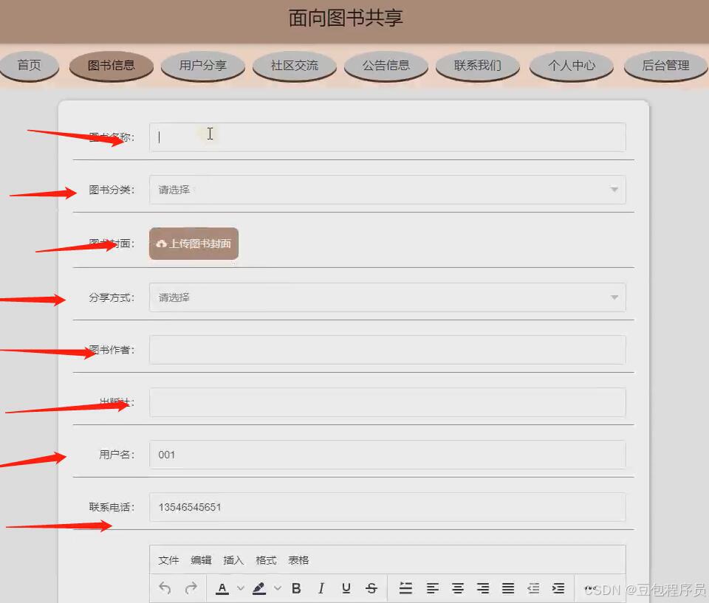The image size is (709, 603).
Task: Open the 表格 menu in the editor
Action: [298, 560]
